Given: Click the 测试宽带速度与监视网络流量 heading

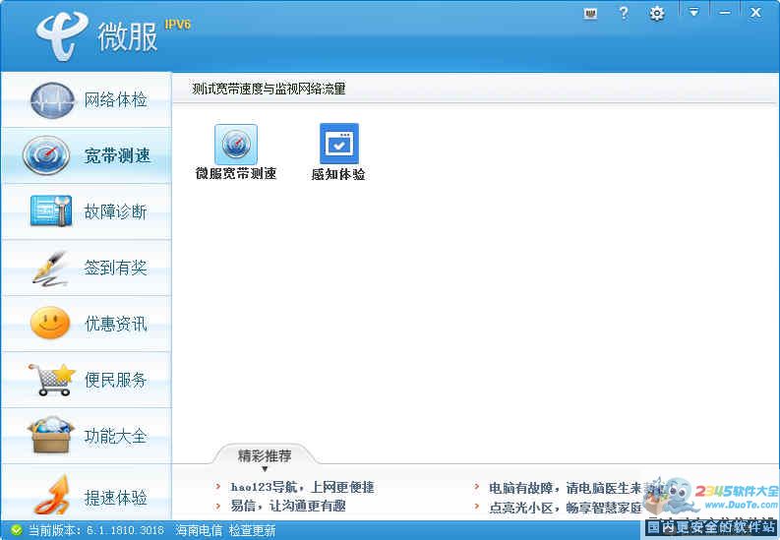Looking at the screenshot, I should (269, 89).
